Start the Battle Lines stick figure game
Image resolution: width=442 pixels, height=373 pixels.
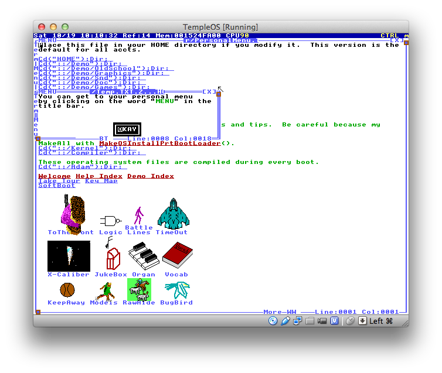click(x=139, y=217)
